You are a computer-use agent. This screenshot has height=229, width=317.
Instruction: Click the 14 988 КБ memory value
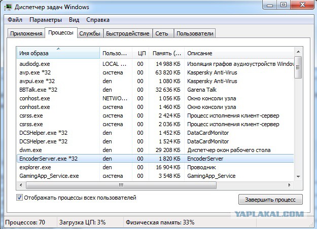[168, 64]
